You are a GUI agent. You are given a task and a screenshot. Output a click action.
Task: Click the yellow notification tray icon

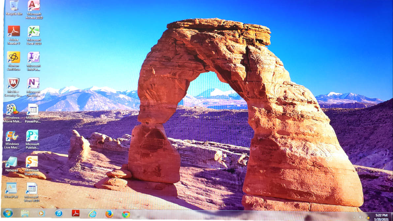(x=368, y=217)
